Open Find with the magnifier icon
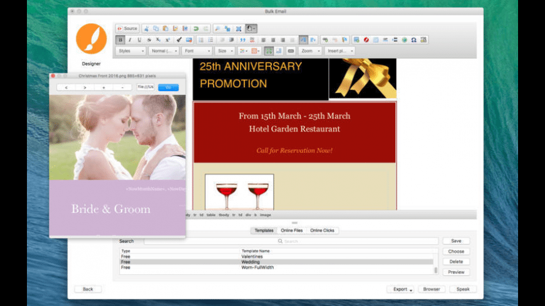The width and height of the screenshot is (545, 306). tap(217, 29)
